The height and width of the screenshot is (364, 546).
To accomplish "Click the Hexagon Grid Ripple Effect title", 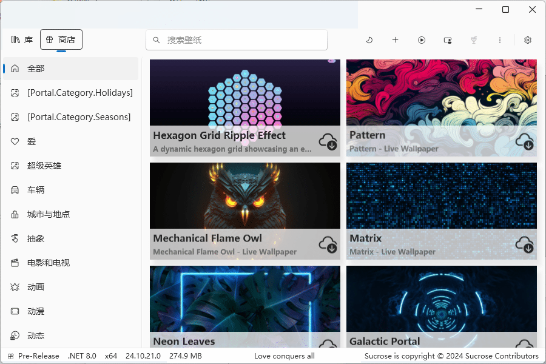I will tap(220, 135).
